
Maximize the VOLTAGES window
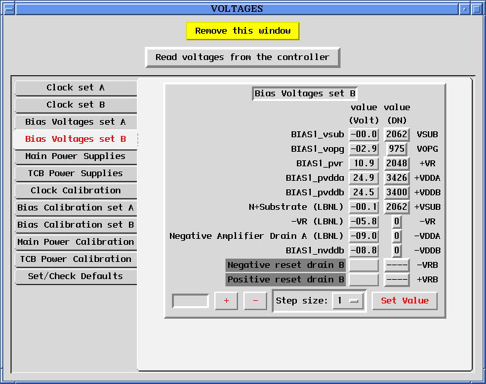pos(476,9)
